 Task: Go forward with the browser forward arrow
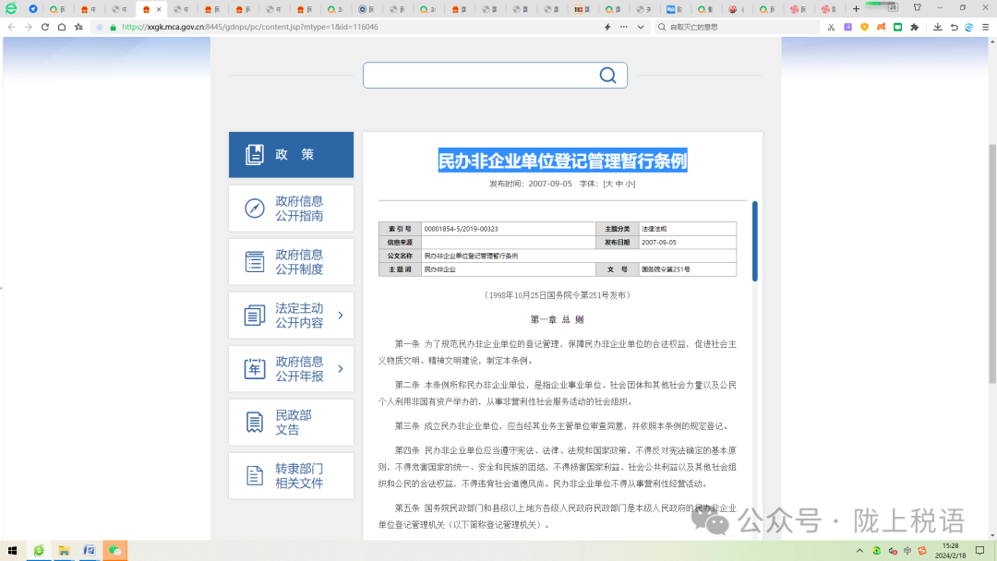click(x=28, y=27)
